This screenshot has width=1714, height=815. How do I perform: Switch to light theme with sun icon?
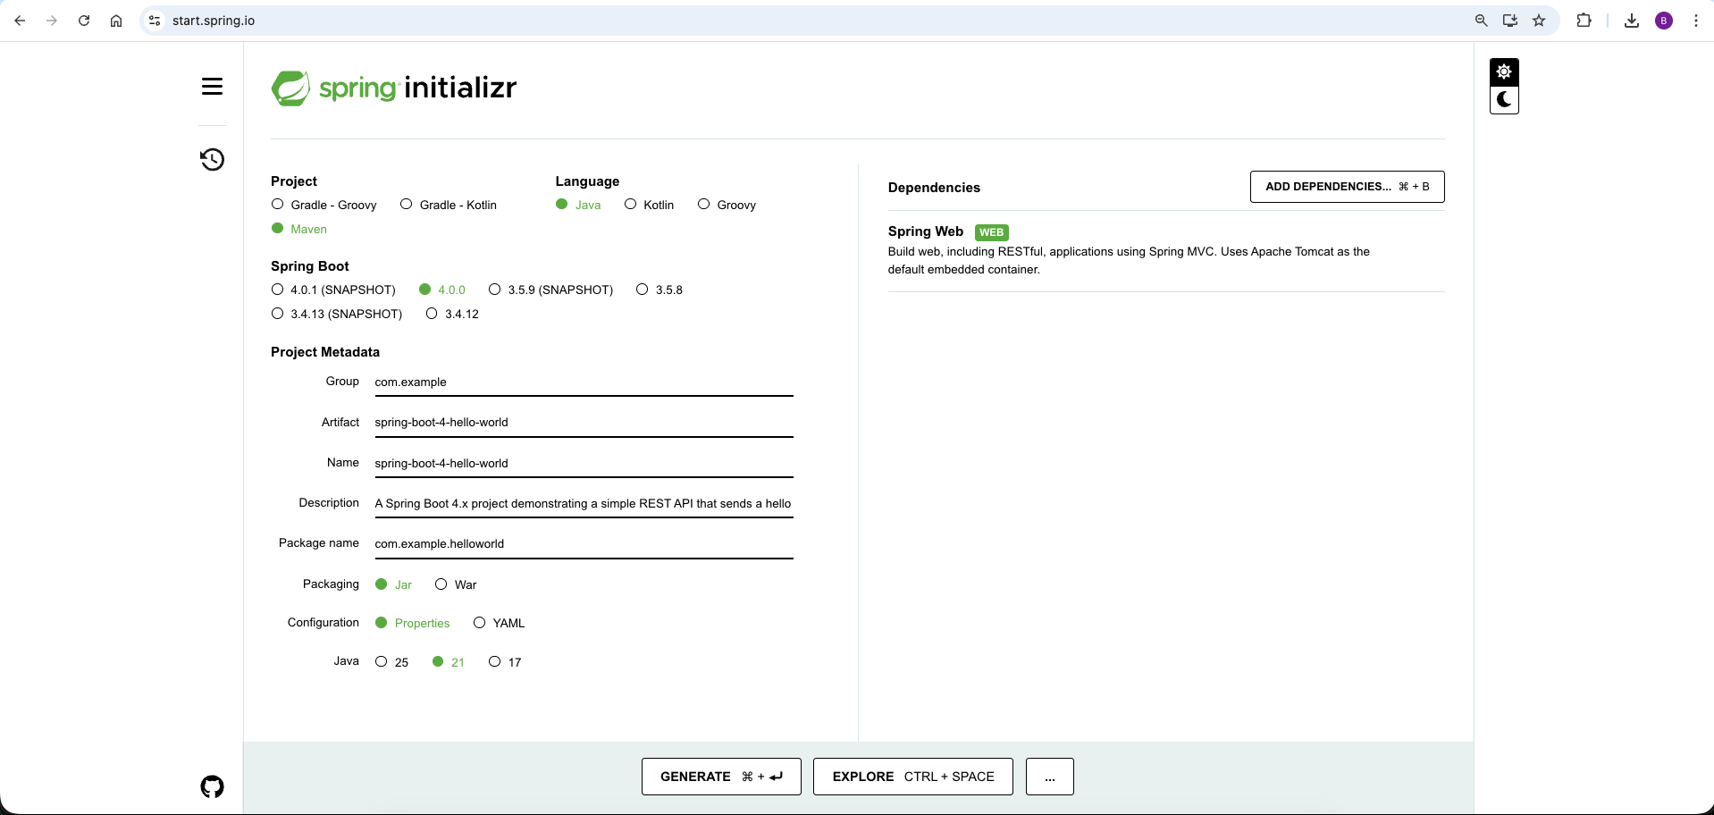pyautogui.click(x=1504, y=71)
